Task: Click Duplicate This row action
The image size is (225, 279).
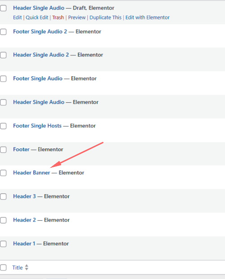Action: pos(105,17)
